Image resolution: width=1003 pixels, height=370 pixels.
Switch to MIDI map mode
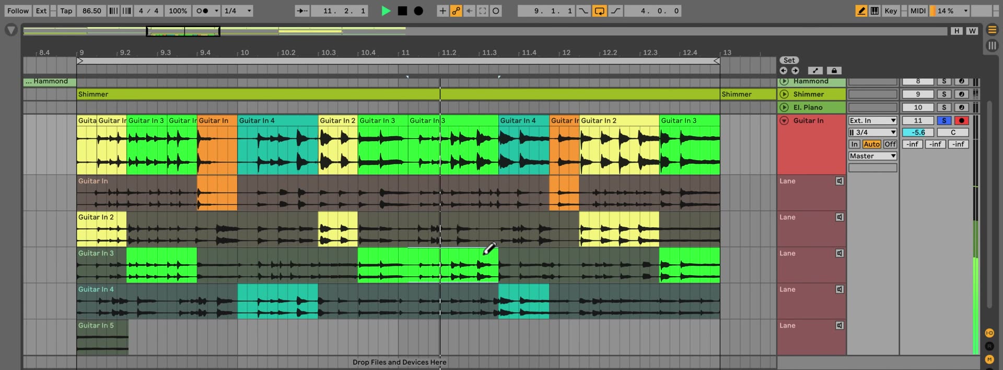coord(918,10)
